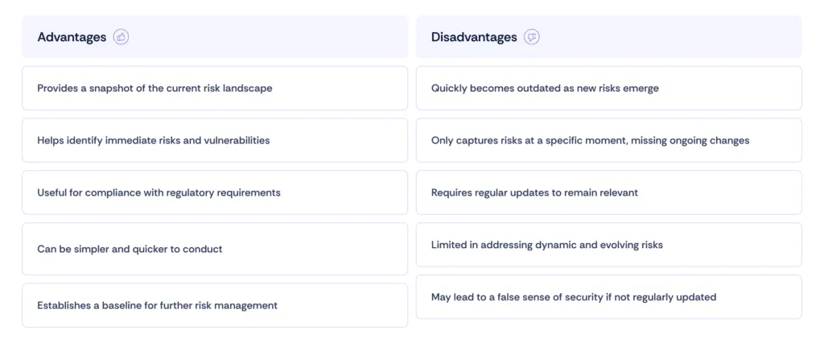Screen dimensions: 824x343
Task: Click the thumbs-up icon beside Advantages
Action: (121, 37)
